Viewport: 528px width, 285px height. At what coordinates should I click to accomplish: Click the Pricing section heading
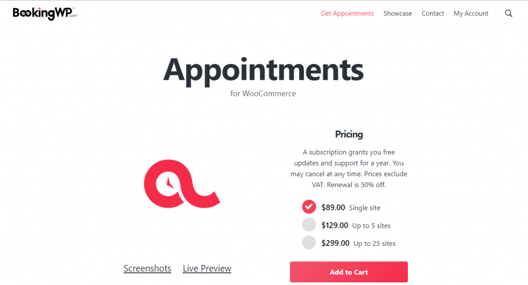pos(349,135)
